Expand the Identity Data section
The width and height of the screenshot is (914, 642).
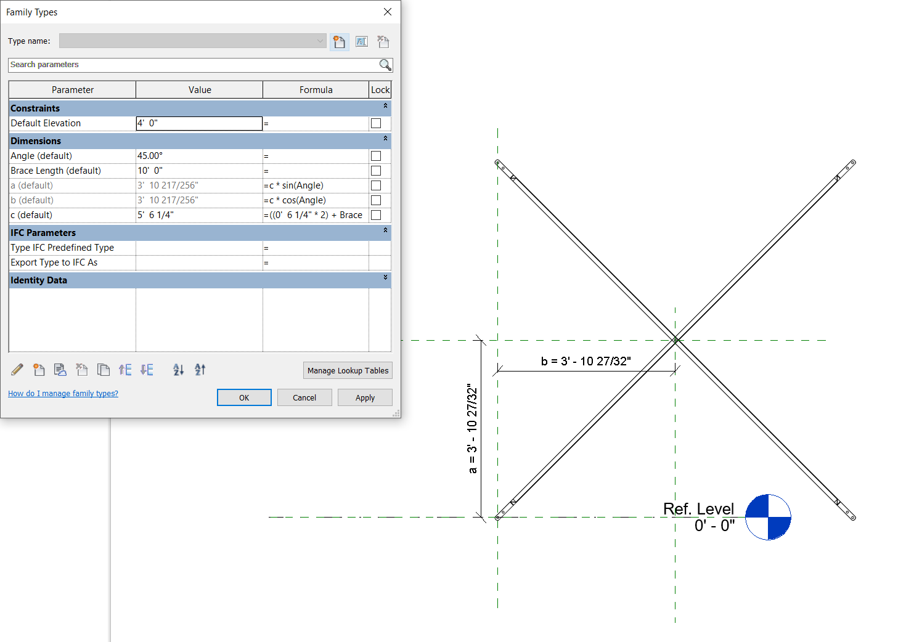tap(385, 280)
